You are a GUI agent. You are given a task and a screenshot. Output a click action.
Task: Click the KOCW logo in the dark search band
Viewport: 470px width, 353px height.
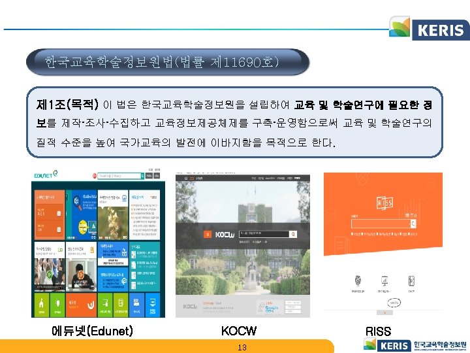point(225,235)
